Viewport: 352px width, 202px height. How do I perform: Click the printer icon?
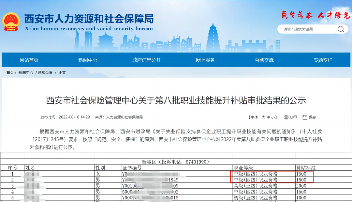(x=286, y=117)
